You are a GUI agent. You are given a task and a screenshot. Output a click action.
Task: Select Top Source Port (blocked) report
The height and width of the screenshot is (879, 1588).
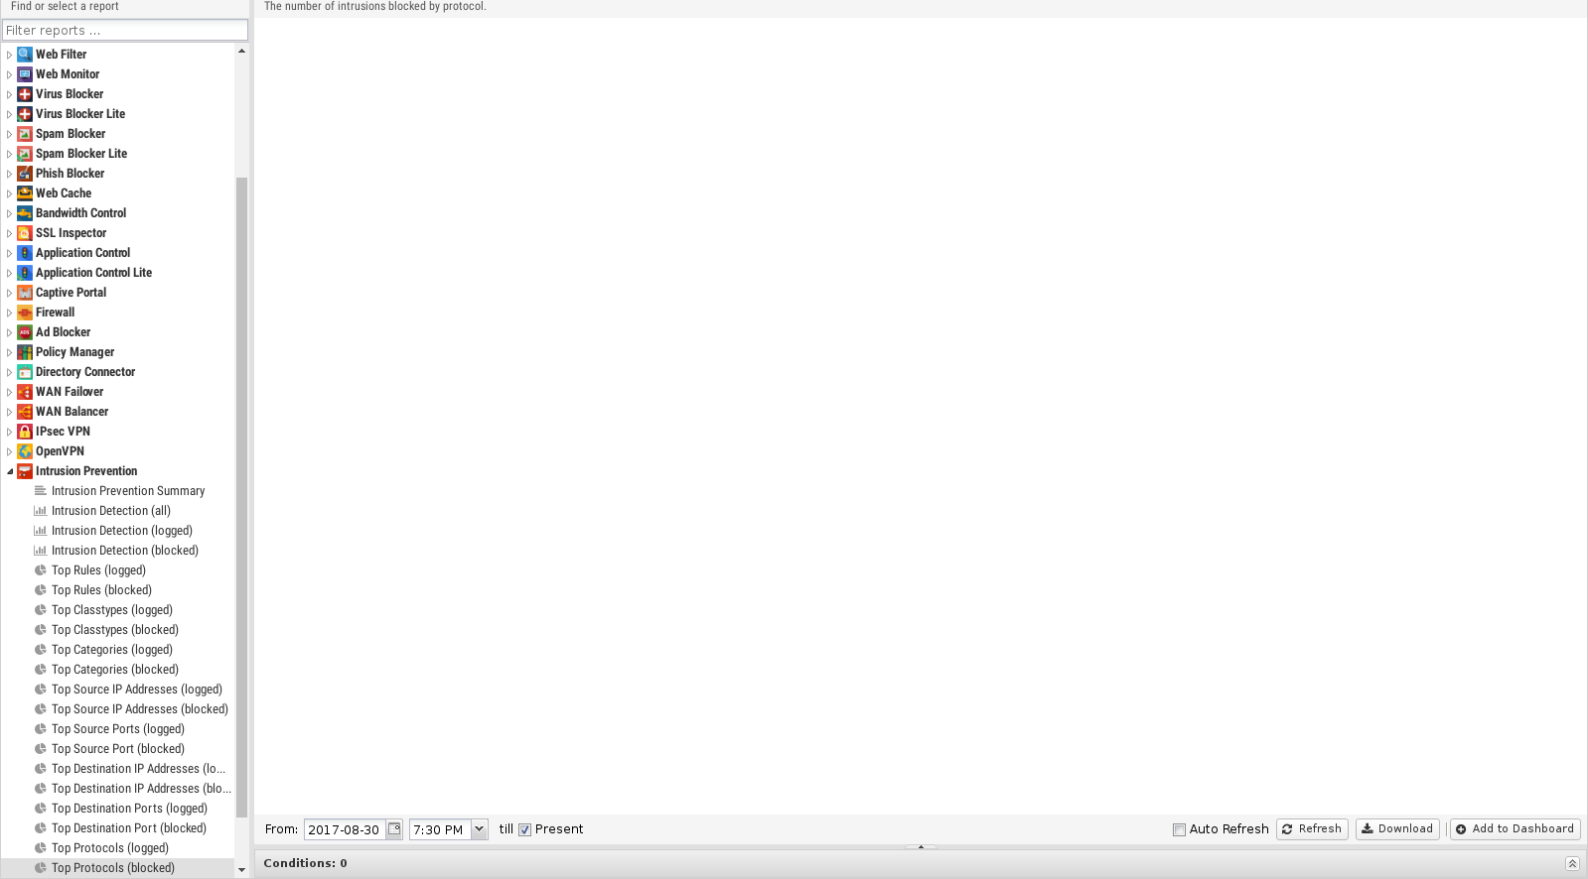tap(118, 749)
